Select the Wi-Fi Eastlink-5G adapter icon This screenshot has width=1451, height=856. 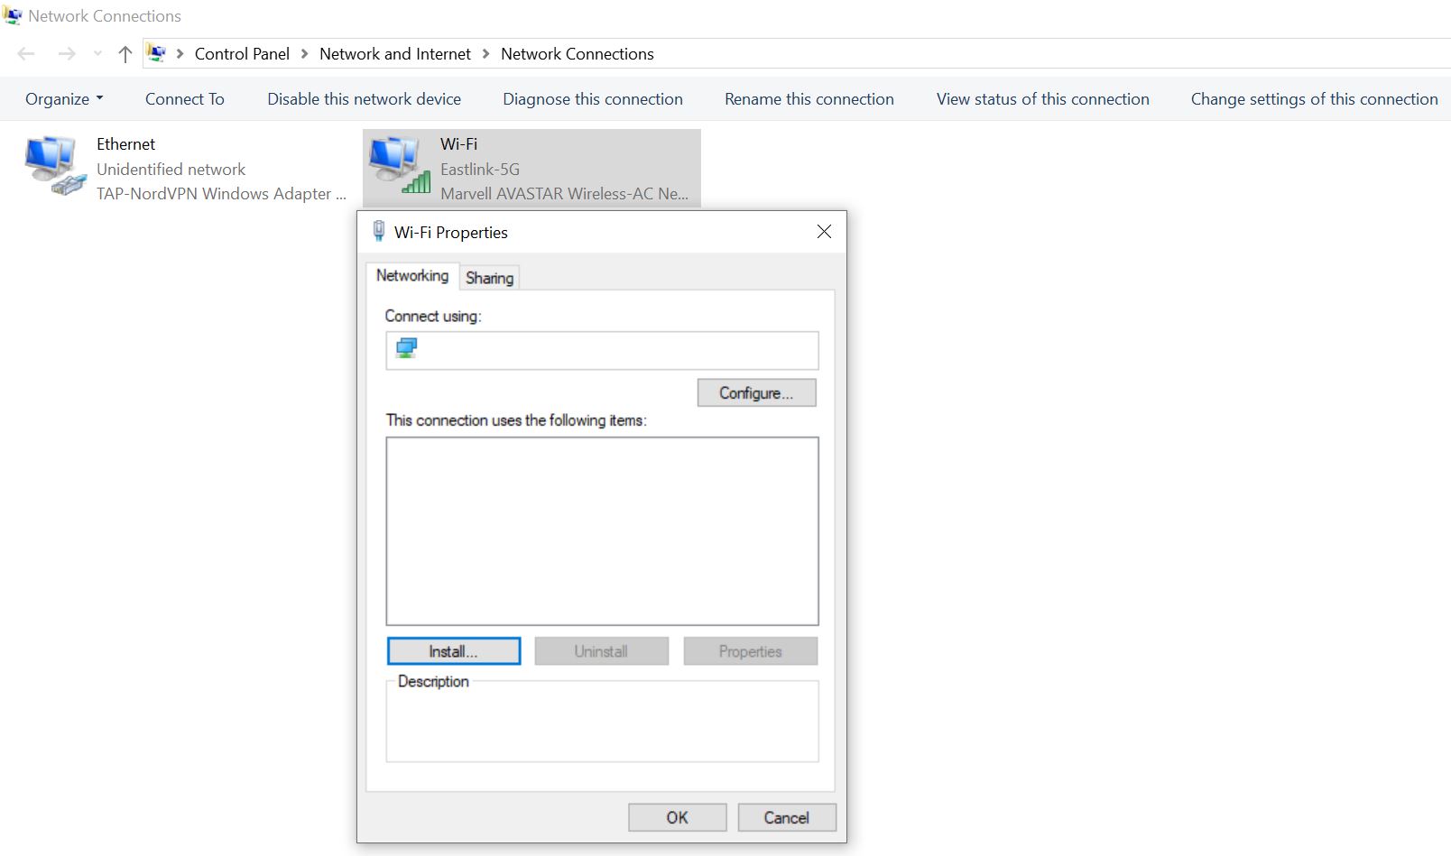click(x=397, y=164)
